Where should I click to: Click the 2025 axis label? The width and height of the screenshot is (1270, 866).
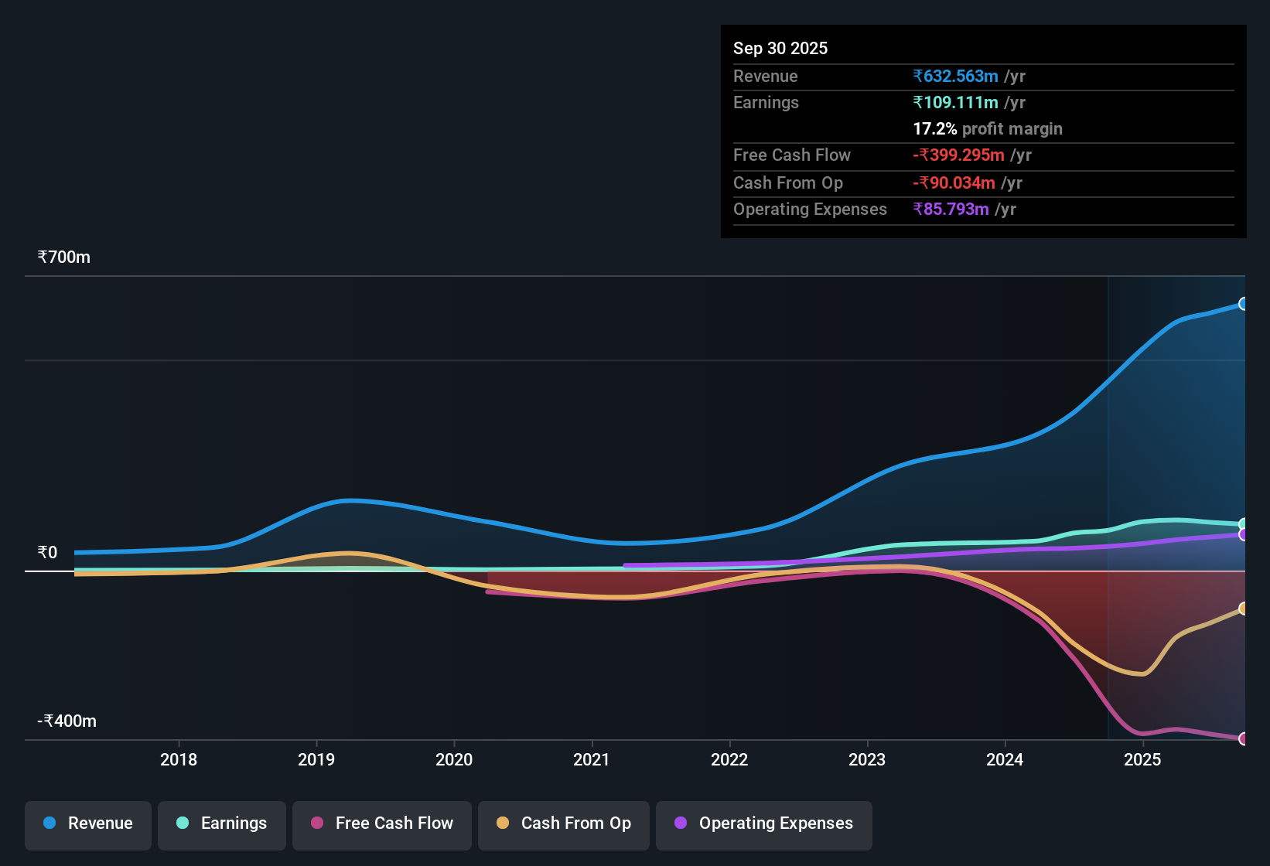(1143, 760)
